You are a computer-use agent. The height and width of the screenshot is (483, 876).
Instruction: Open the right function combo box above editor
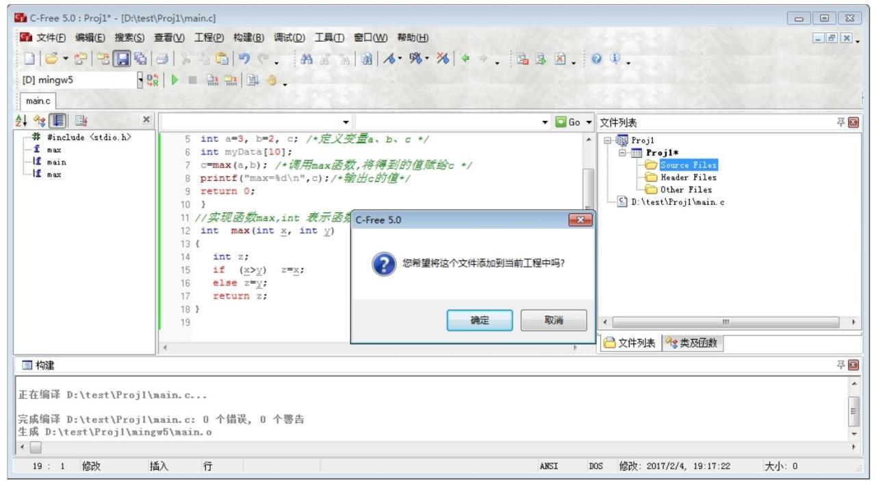tap(452, 122)
